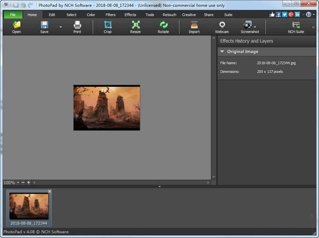Image resolution: width=319 pixels, height=238 pixels.
Task: Click the Open folder icon
Action: (16, 25)
